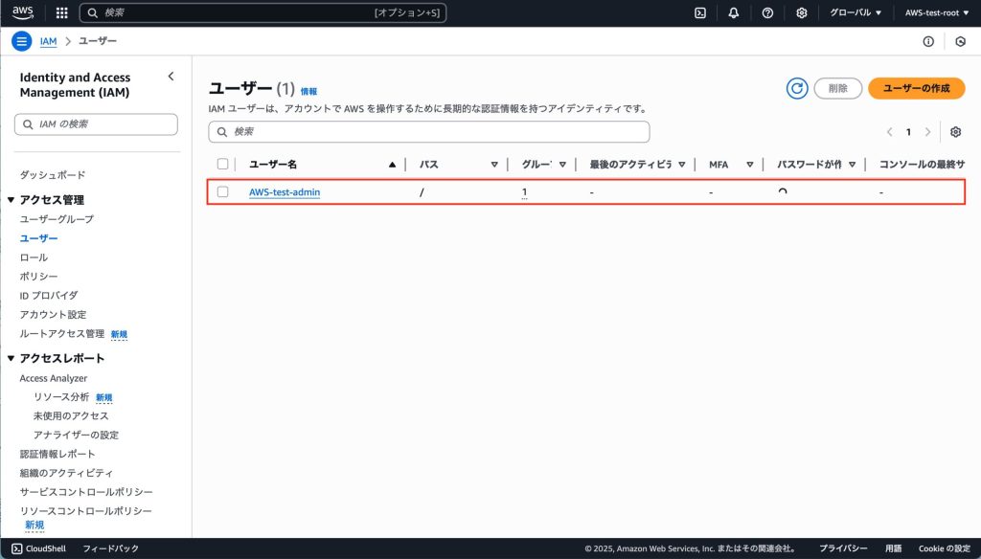Image resolution: width=981 pixels, height=559 pixels.
Task: Open ID プロバイダ in the sidebar
Action: click(x=49, y=295)
